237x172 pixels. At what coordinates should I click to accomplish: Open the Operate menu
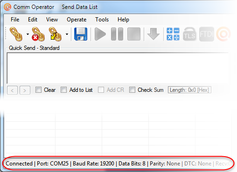(77, 20)
